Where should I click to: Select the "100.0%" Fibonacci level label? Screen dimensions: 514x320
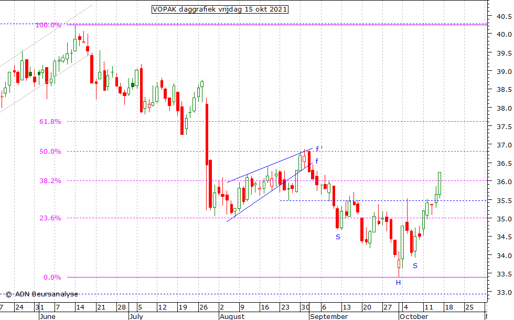pos(48,25)
